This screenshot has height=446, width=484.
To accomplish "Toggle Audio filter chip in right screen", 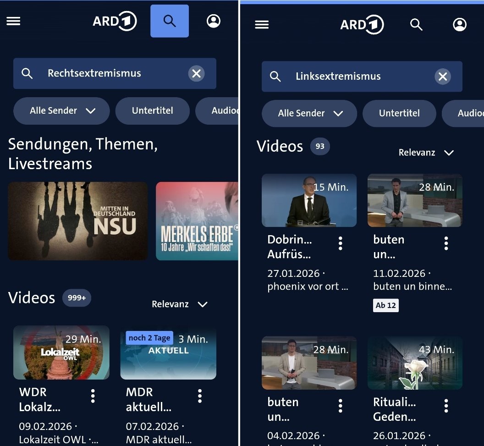I will (463, 113).
